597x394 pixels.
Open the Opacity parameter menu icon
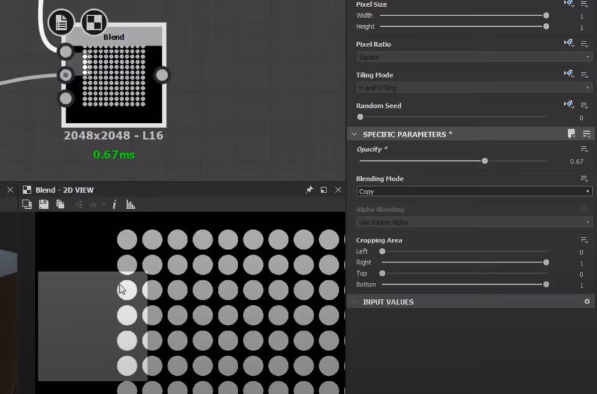tap(585, 149)
